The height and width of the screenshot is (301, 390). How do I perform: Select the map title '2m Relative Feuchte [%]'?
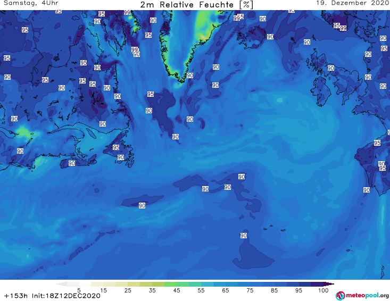coord(196,5)
